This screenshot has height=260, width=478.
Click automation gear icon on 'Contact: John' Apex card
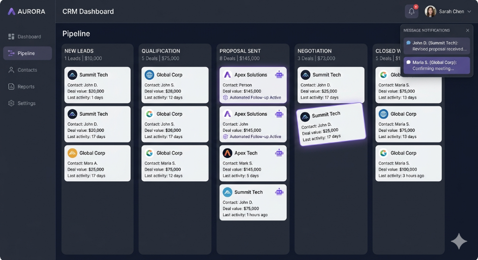coord(225,137)
